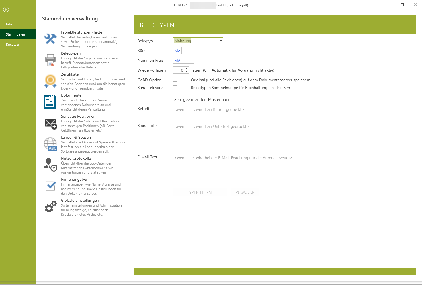This screenshot has height=285, width=422.
Task: Click into the Betreff text field
Action: [x=293, y=113]
